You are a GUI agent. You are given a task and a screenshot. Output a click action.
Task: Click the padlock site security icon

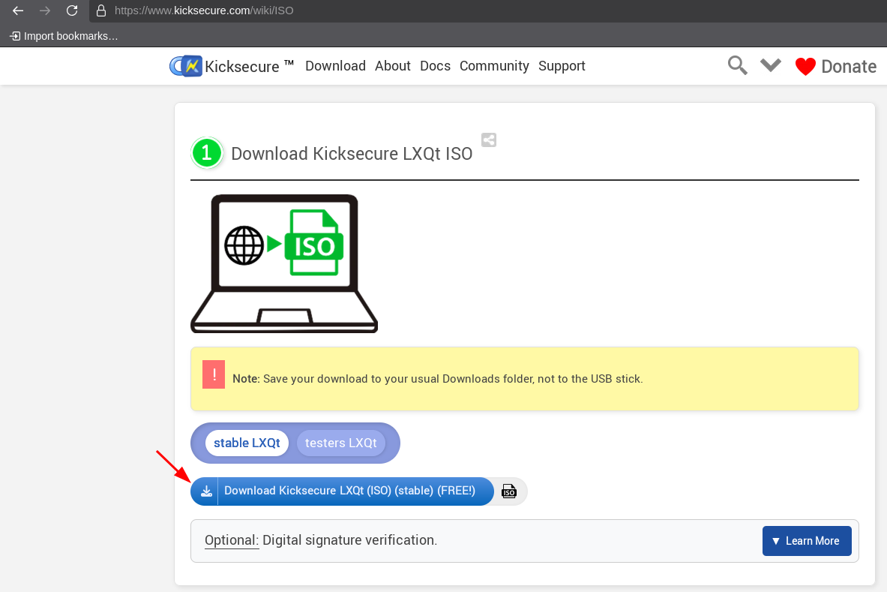[101, 11]
